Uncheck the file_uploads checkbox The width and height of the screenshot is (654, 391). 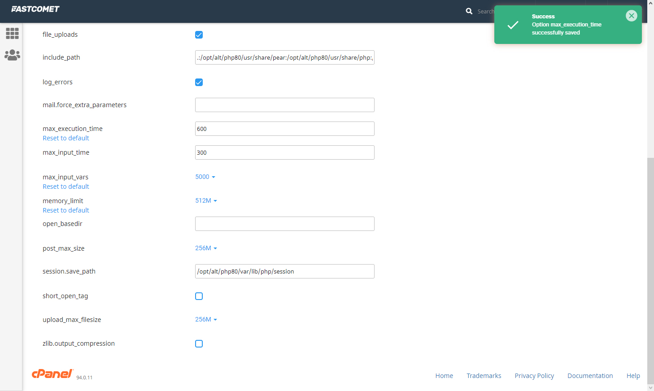(x=199, y=35)
